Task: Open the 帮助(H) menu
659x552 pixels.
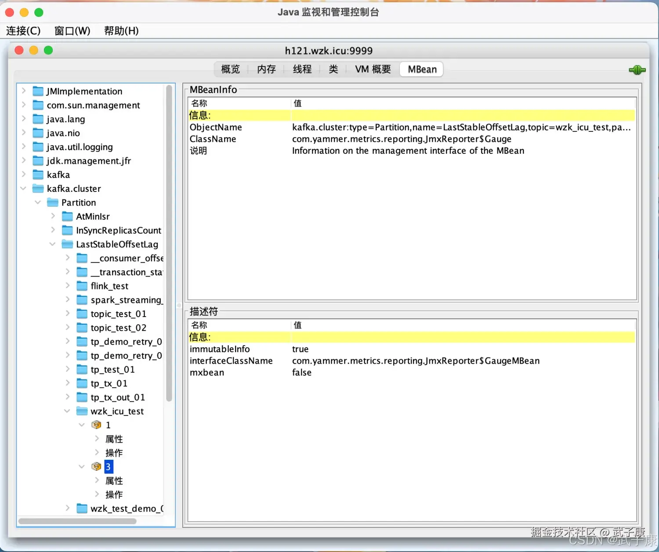Action: [x=121, y=31]
